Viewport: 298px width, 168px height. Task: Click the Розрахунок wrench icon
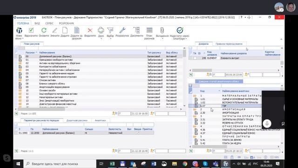(x=122, y=30)
